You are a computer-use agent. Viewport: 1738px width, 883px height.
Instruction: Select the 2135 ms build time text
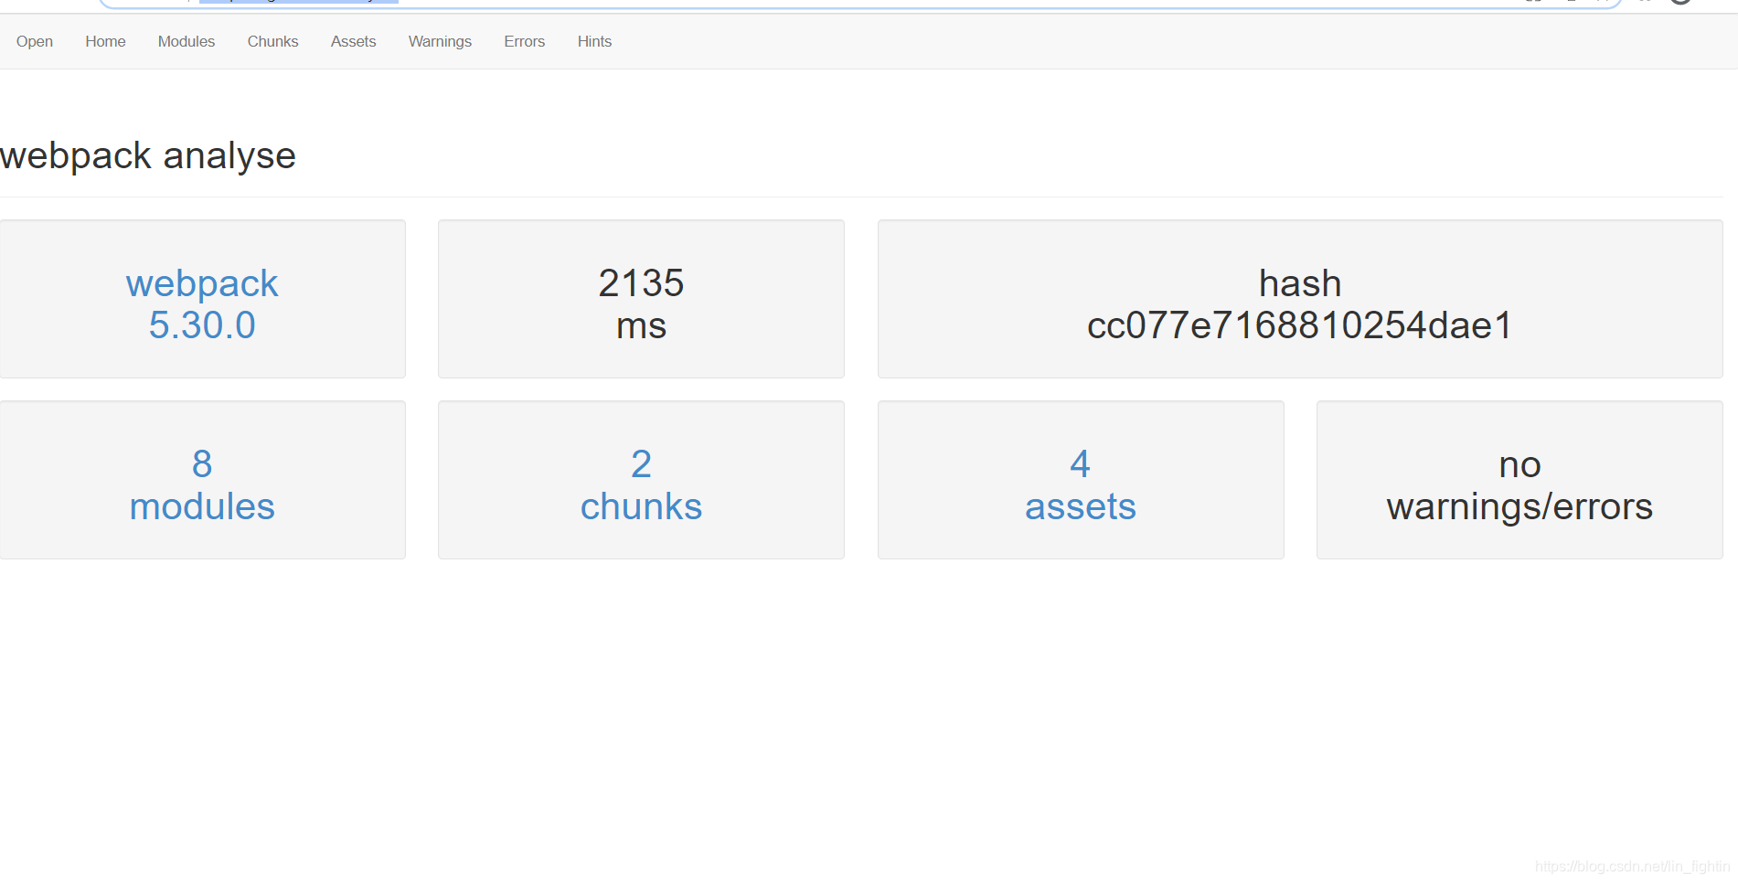[x=641, y=303]
